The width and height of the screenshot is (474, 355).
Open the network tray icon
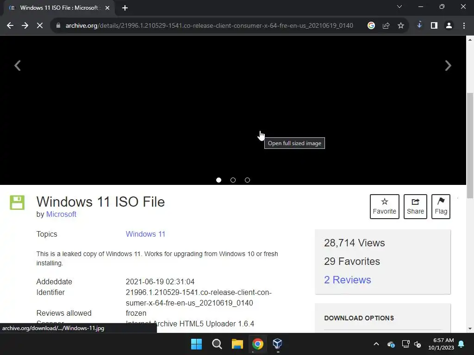tap(405, 344)
